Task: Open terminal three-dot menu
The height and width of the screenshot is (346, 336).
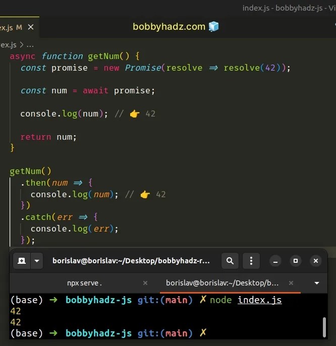Action: 251,261
